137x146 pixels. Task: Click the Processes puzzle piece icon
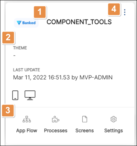56,119
